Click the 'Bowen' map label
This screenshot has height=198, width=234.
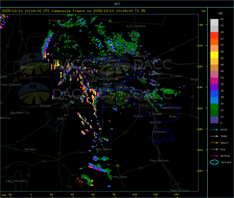173,116
